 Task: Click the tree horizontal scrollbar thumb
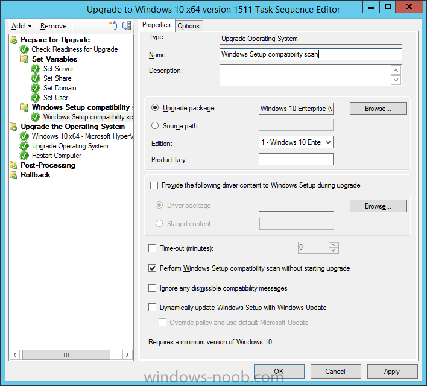[x=66, y=355]
